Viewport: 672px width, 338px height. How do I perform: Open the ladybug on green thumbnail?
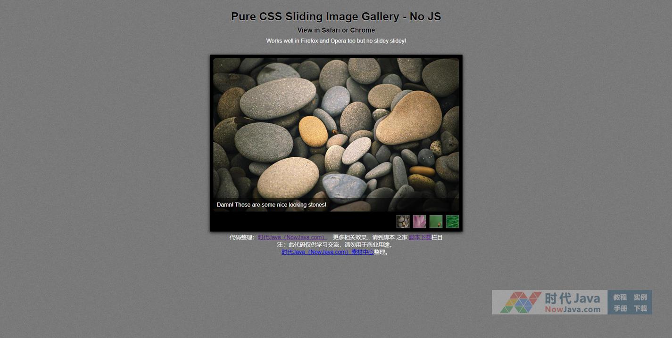tap(436, 221)
